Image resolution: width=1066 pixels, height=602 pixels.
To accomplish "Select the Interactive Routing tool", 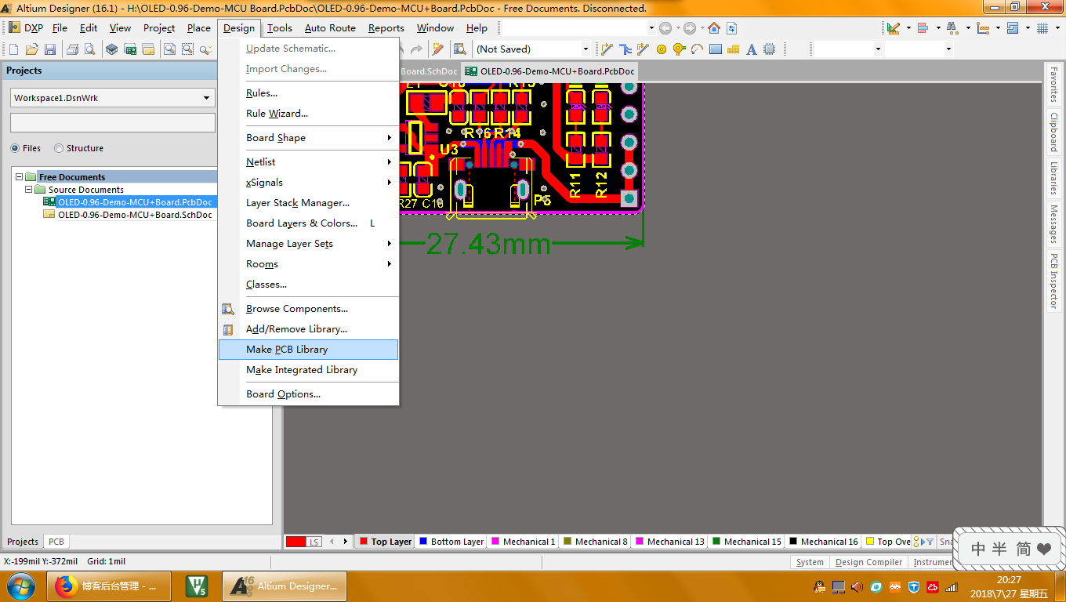I will 606,49.
